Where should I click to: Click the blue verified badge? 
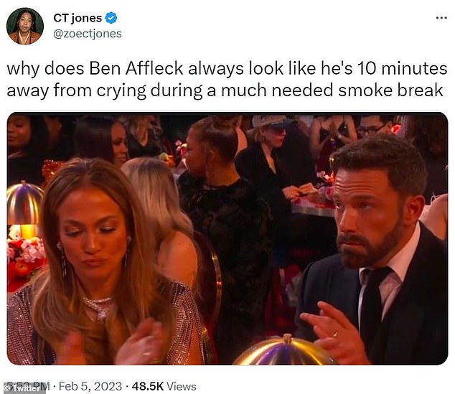point(112,18)
